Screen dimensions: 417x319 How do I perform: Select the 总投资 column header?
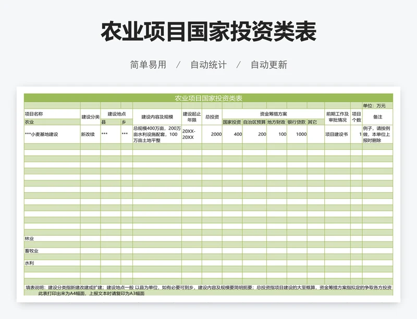coord(212,117)
